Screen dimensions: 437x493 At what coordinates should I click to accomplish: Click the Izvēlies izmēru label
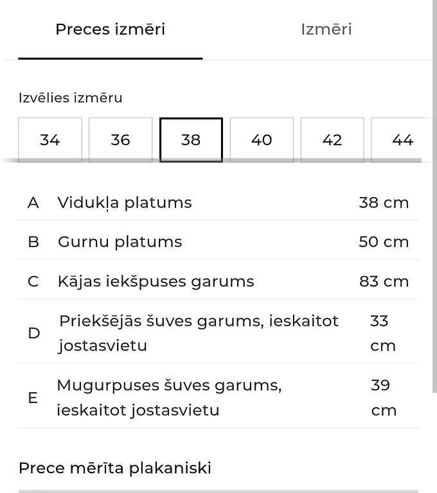[x=70, y=98]
